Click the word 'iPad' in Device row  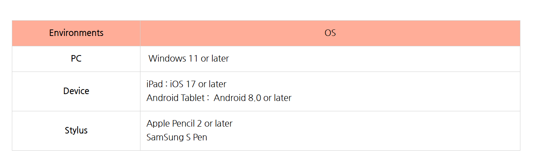pos(155,84)
